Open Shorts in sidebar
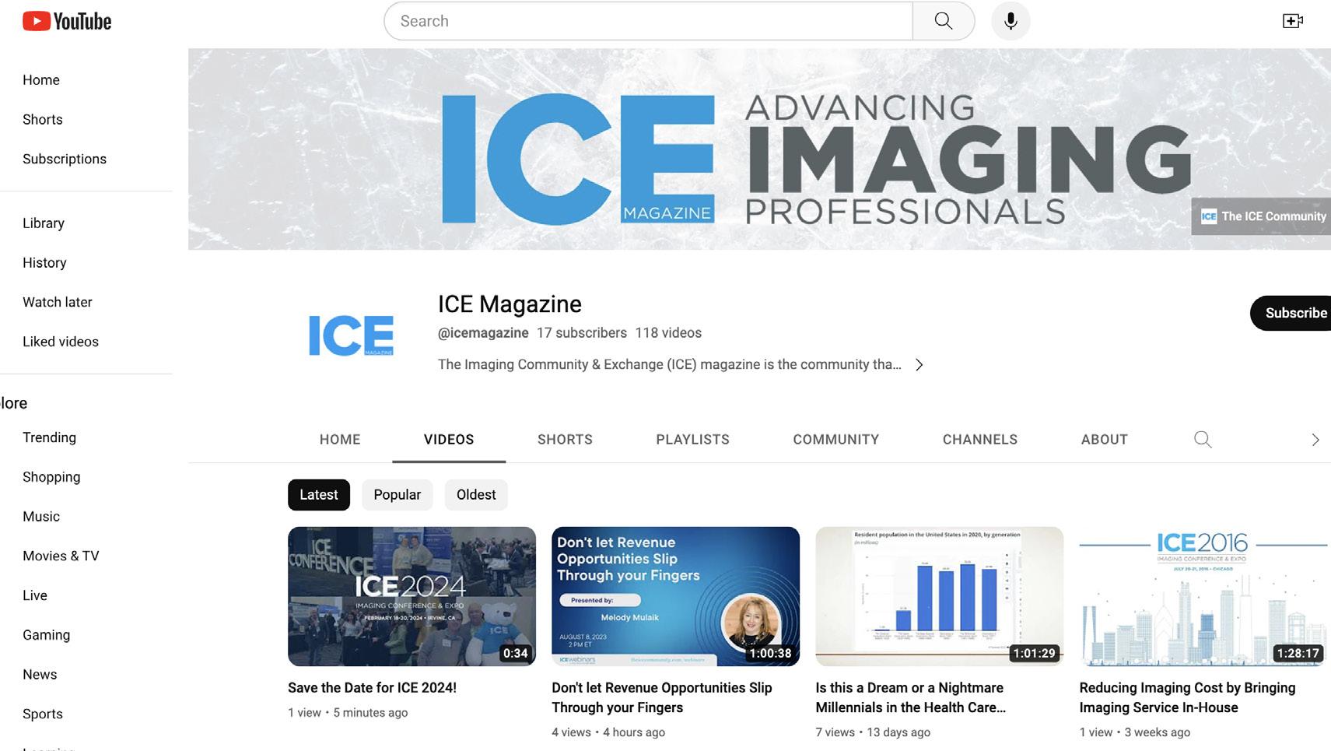Image resolution: width=1331 pixels, height=751 pixels. tap(43, 120)
